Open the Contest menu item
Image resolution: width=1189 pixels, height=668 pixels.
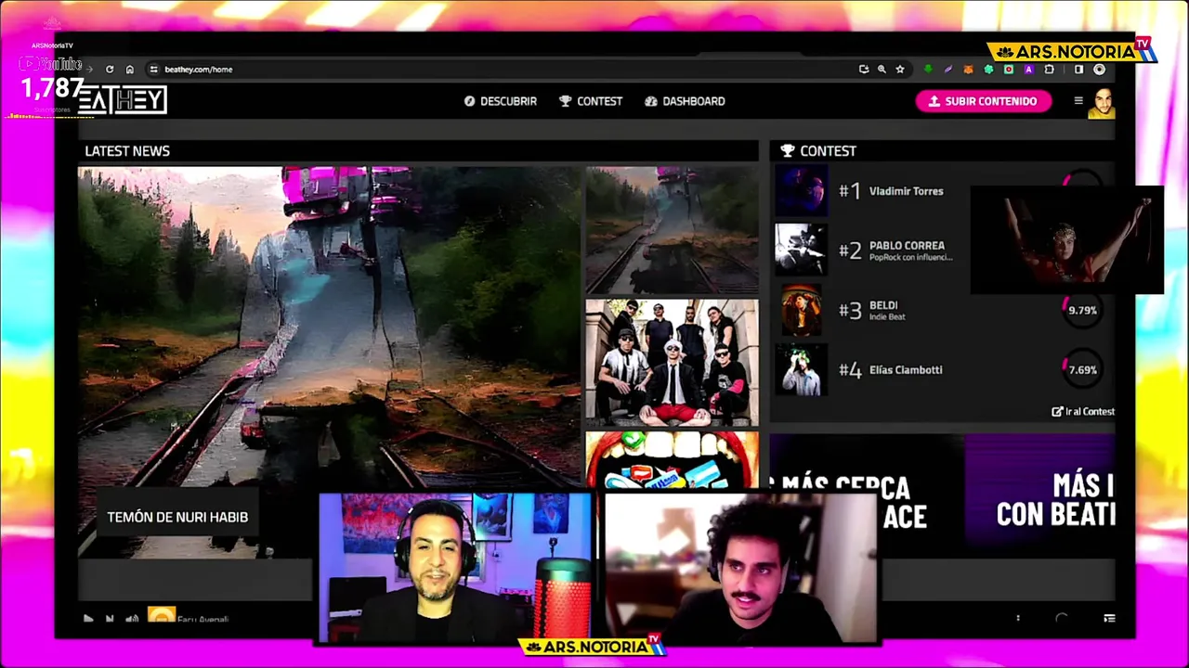[x=591, y=101]
